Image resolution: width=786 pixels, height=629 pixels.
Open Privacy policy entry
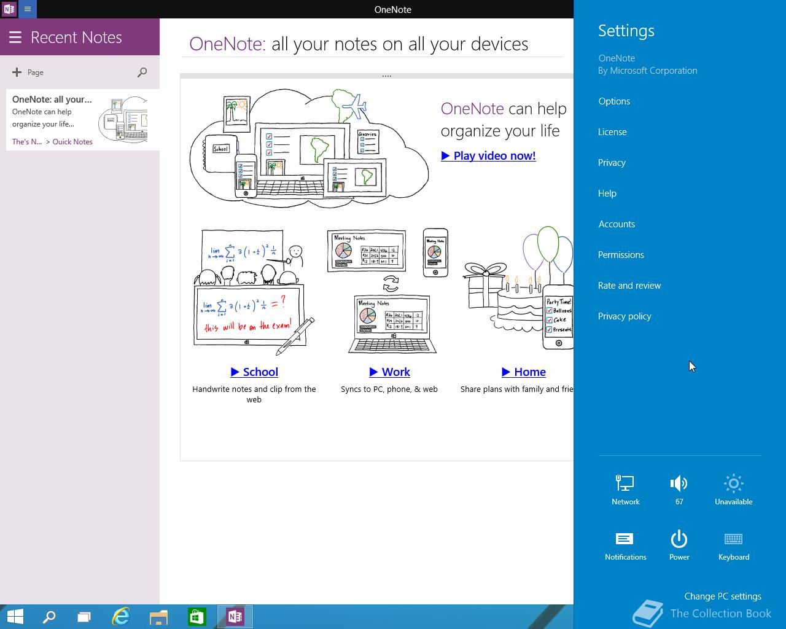(625, 316)
